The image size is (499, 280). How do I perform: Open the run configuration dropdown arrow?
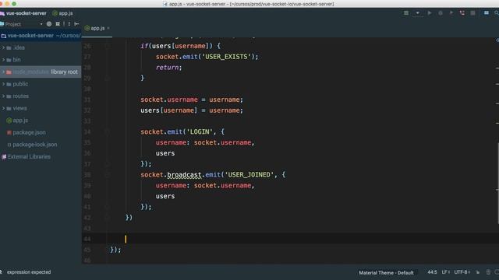click(x=417, y=13)
